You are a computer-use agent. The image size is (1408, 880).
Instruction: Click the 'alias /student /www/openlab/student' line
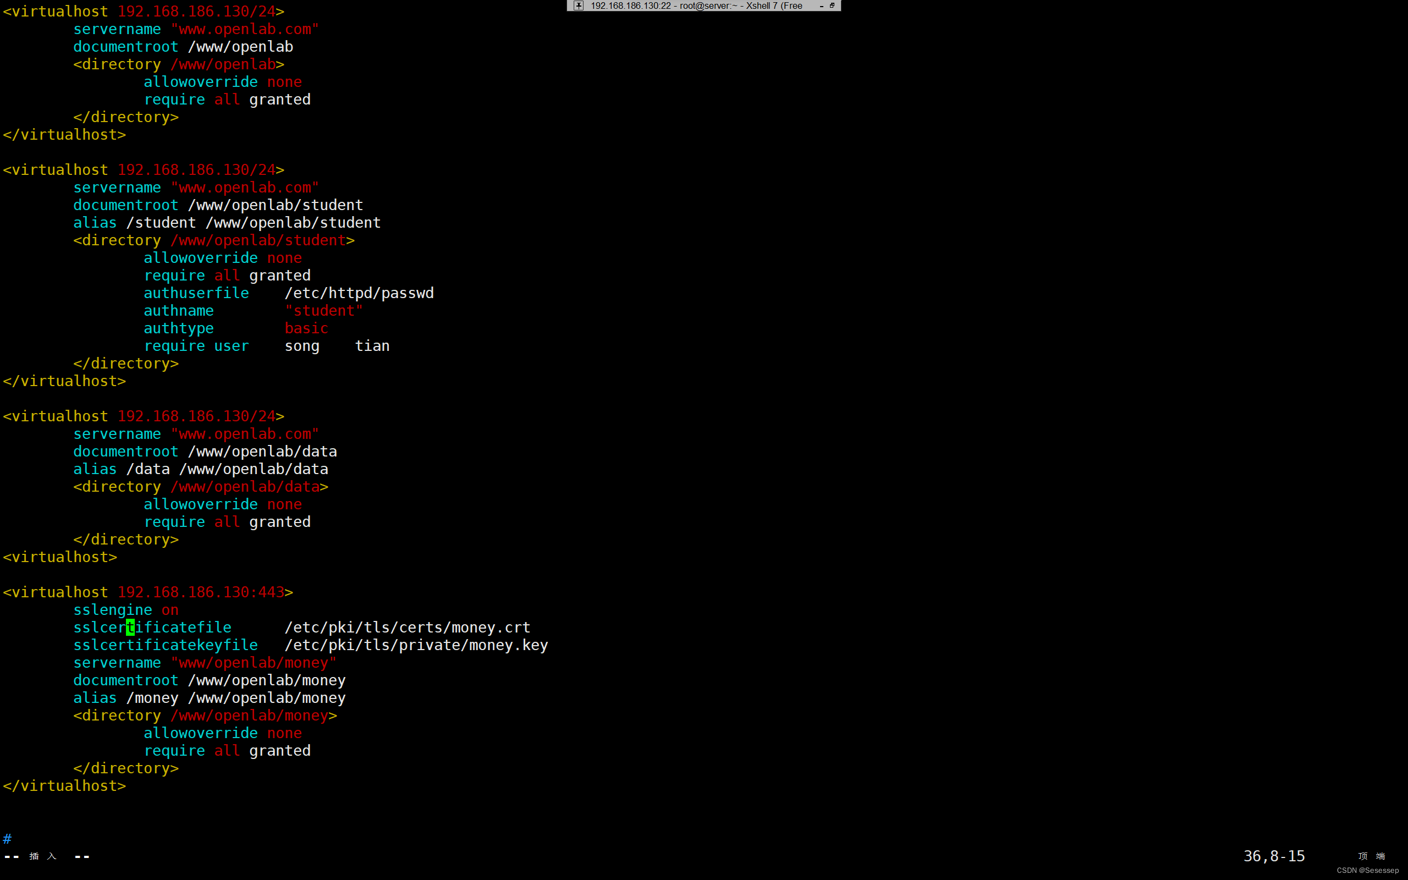tap(227, 223)
